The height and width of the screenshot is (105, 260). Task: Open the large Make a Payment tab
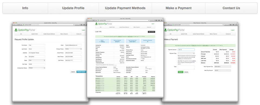tap(179, 8)
